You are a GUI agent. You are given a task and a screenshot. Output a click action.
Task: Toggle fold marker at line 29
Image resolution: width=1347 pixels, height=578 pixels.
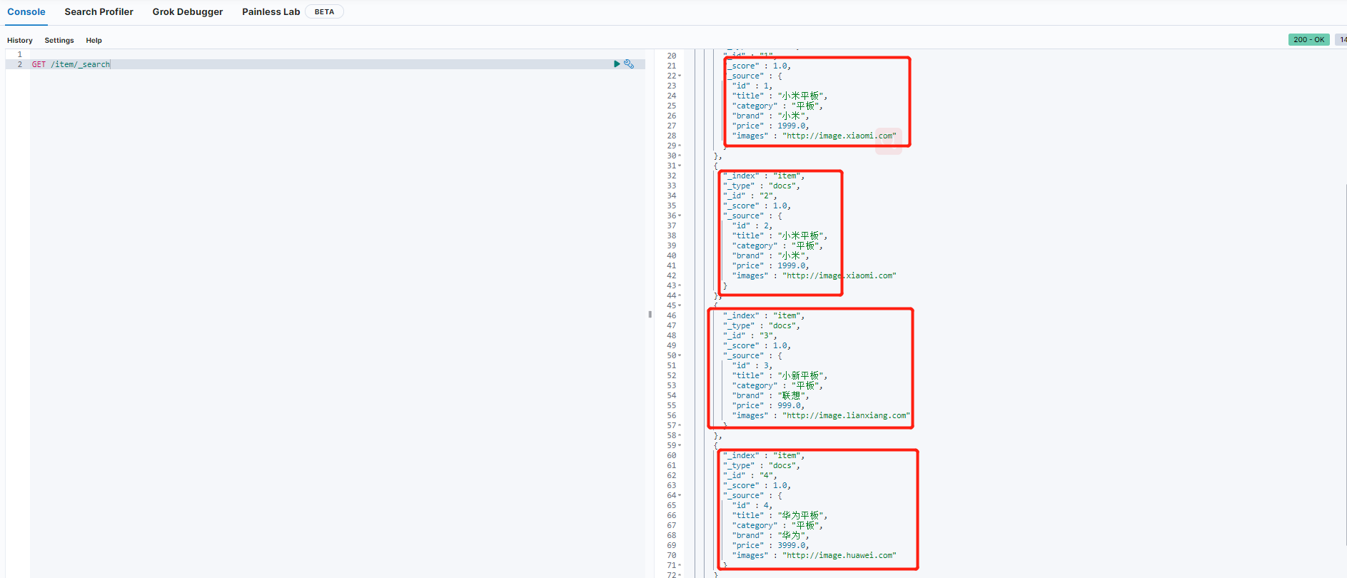coord(680,146)
